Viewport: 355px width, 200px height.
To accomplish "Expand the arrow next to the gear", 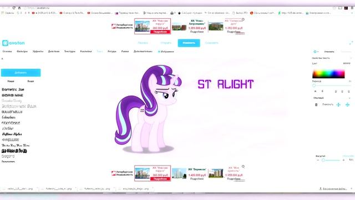I will (318, 52).
